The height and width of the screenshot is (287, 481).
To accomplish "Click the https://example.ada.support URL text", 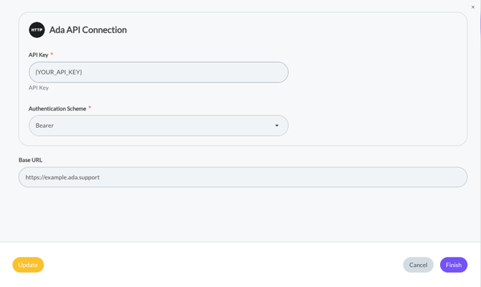I will tap(62, 177).
